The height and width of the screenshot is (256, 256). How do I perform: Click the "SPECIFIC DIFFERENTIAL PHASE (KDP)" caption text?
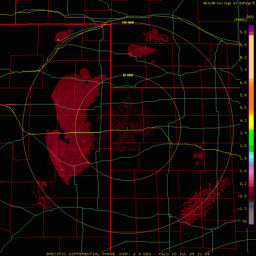tap(89, 254)
